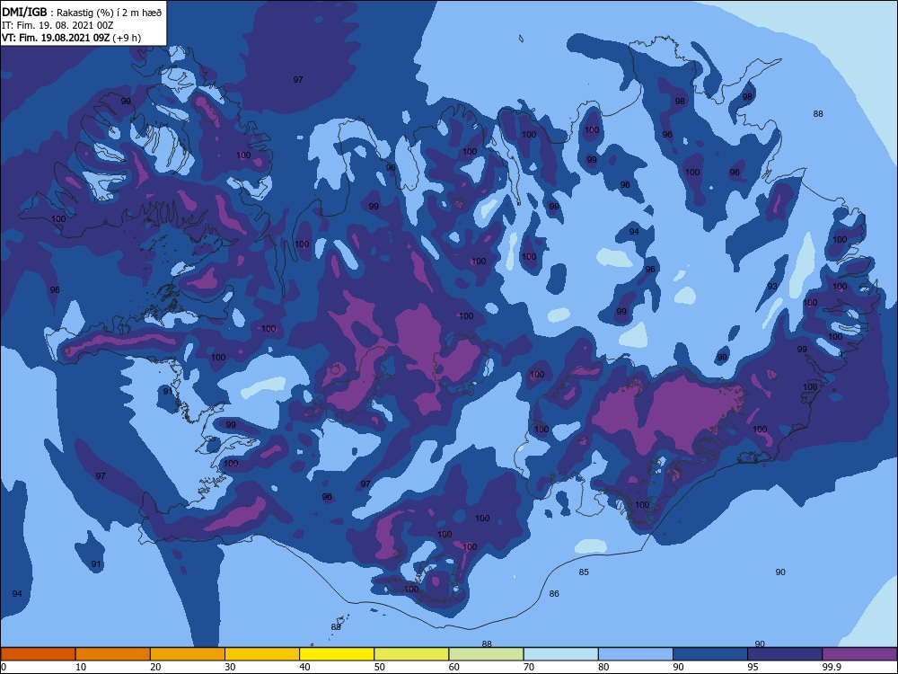Click the '10' legend scale label
Screen dimensions: 898x674
point(81,667)
